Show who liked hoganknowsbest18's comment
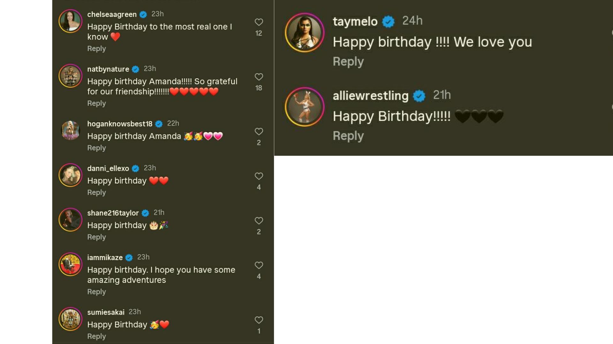This screenshot has height=344, width=613. pyautogui.click(x=258, y=142)
